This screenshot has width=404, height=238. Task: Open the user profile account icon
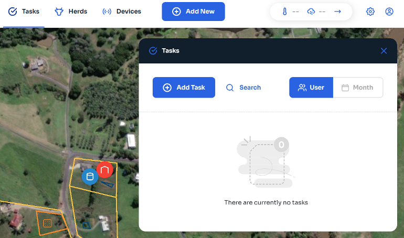[389, 12]
